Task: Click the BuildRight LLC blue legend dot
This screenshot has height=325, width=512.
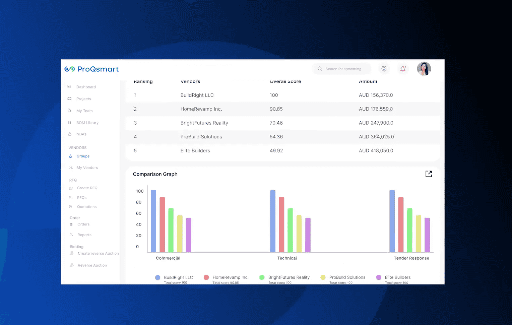Action: click(157, 277)
